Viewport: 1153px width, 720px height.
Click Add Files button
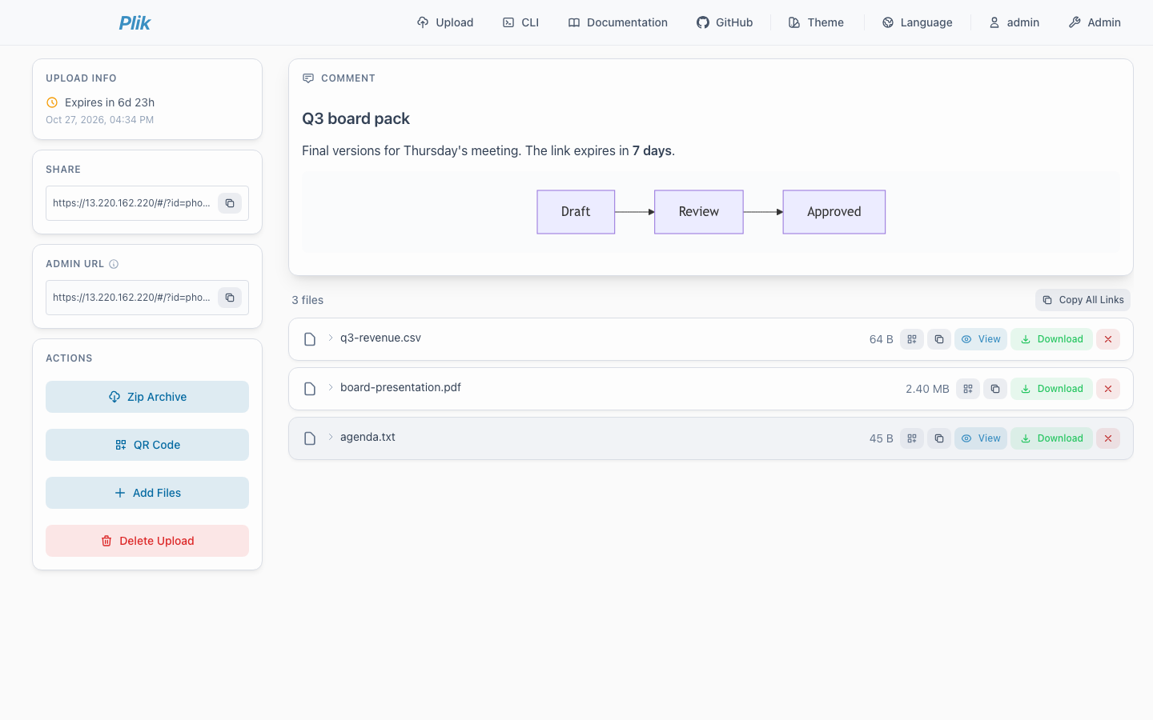pyautogui.click(x=147, y=493)
